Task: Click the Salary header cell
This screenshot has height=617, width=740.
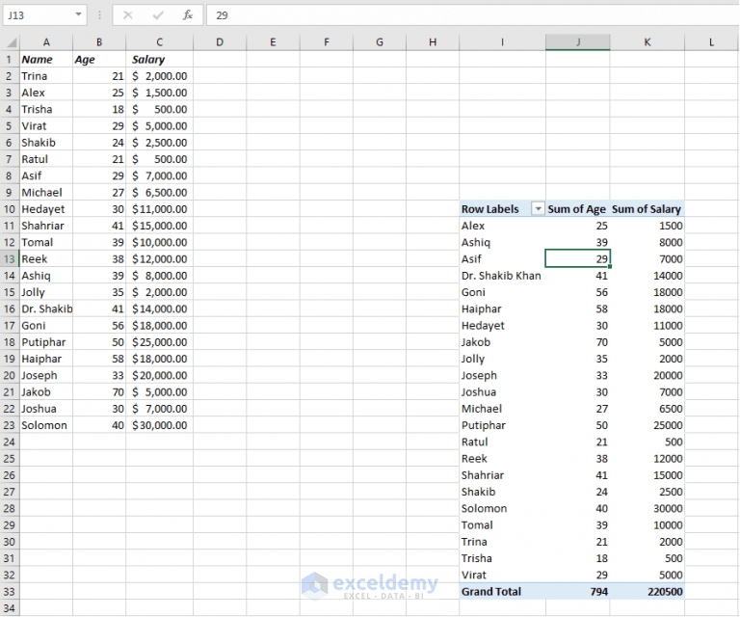Action: (160, 60)
